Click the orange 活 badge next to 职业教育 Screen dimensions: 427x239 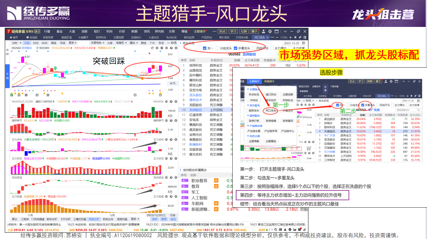click(x=216, y=180)
